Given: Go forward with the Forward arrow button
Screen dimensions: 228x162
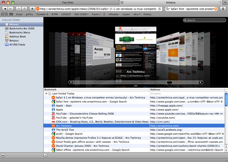Looking at the screenshot, I should 11,9.
